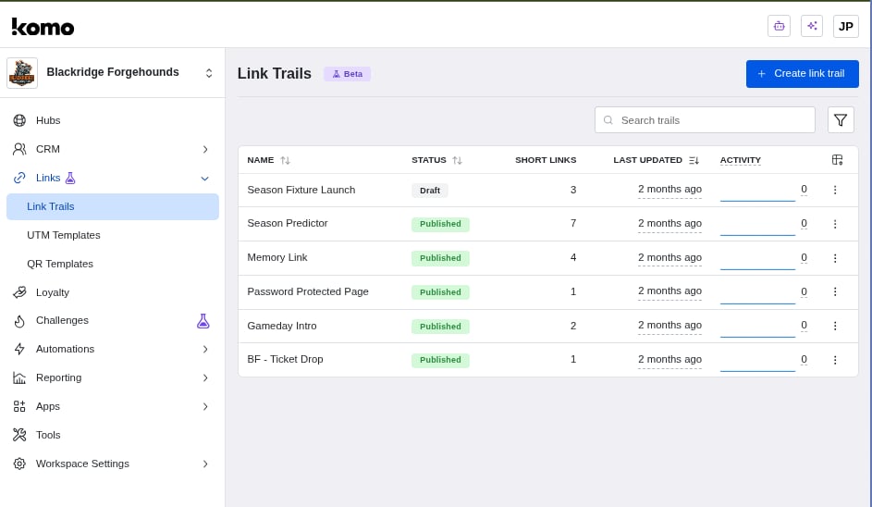Open Loyalty section
The image size is (872, 507).
pos(53,292)
